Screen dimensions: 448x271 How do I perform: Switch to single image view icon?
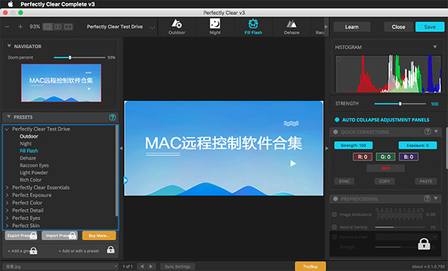pyautogui.click(x=48, y=27)
